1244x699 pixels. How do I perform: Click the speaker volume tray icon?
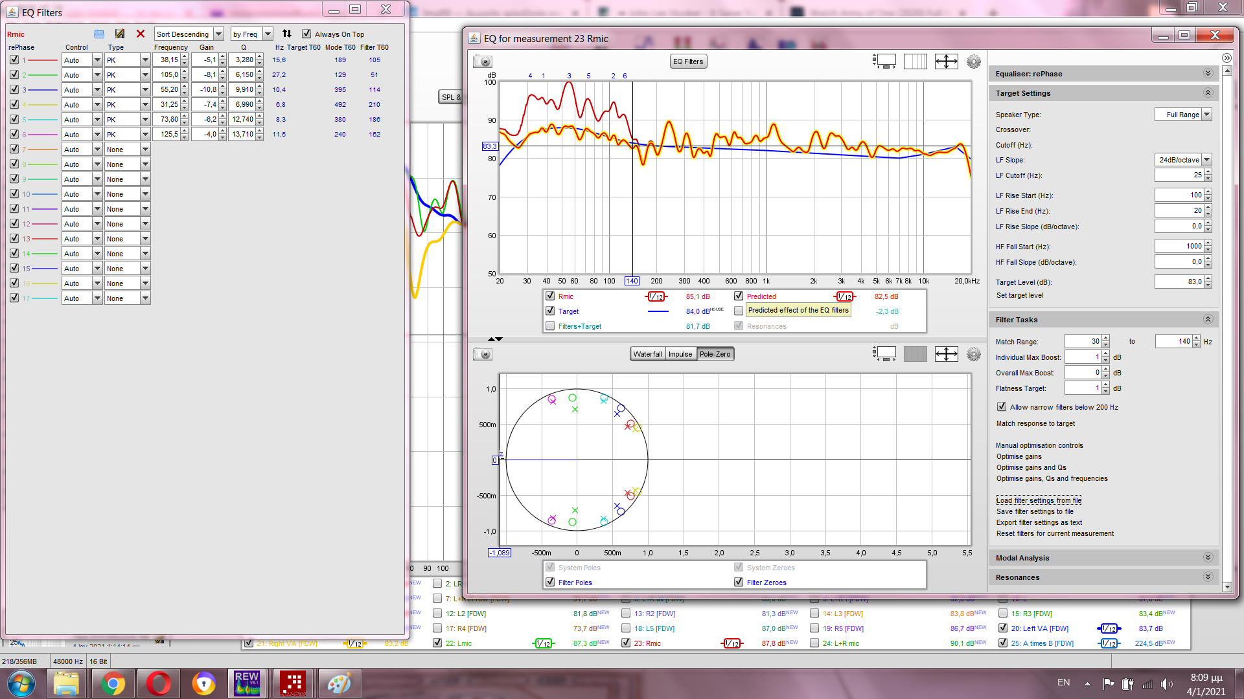point(1167,683)
